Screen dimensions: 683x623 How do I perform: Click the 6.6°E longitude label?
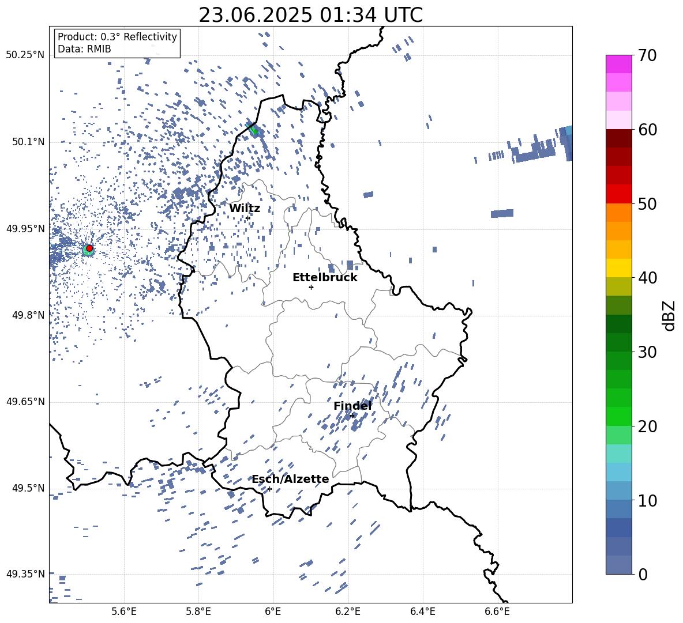coord(497,611)
